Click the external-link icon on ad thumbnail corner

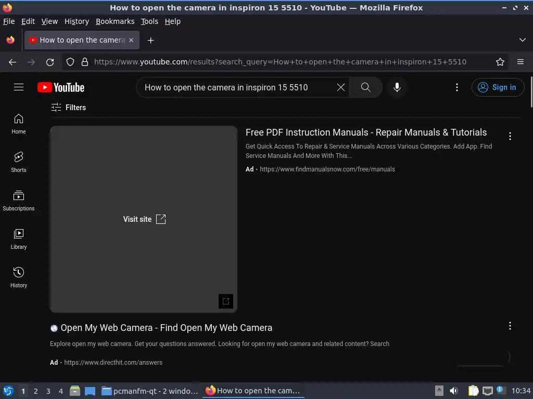click(226, 301)
